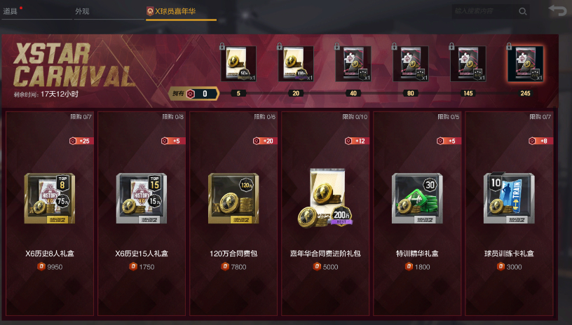This screenshot has height=325, width=572.
Task: Click the locked 5-point reward pack
Action: point(238,64)
